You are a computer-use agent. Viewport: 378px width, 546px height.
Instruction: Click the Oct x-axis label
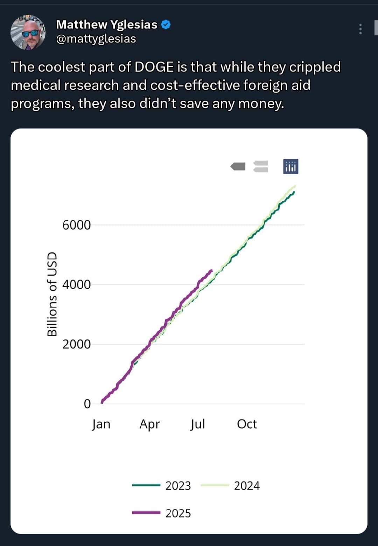click(x=247, y=424)
